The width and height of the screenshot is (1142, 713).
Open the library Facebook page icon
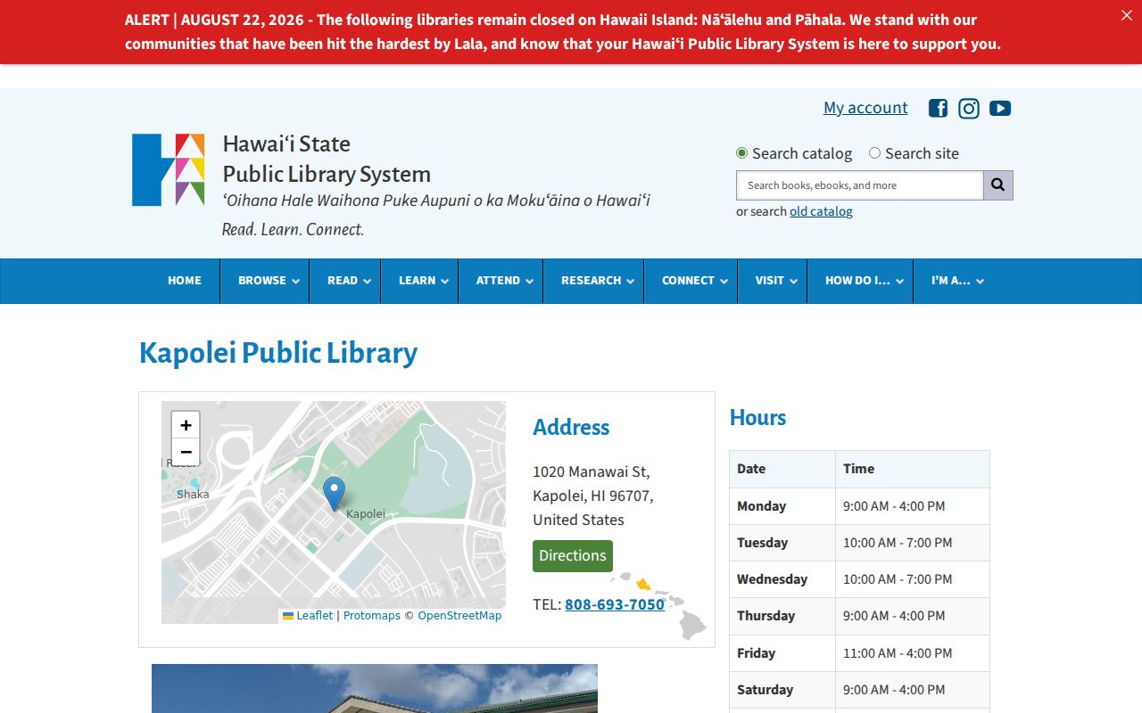[938, 109]
